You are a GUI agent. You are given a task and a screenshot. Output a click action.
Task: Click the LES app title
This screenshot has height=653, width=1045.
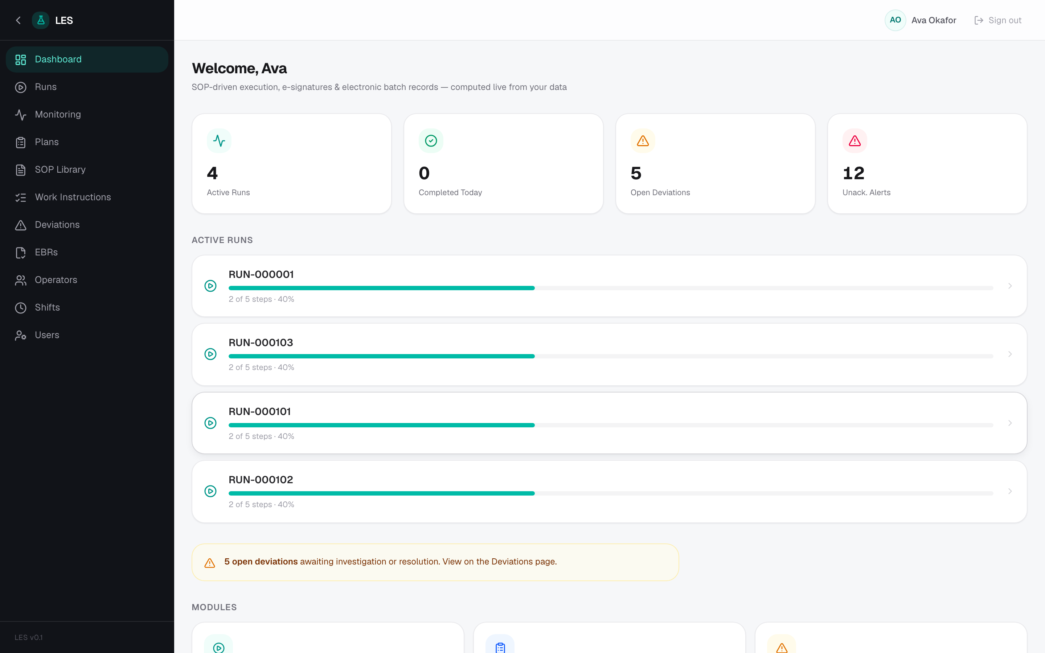(x=64, y=20)
